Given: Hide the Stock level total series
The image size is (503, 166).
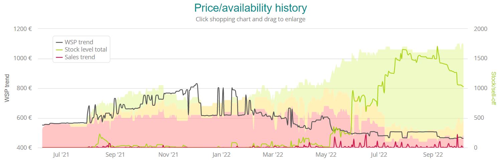Looking at the screenshot, I should coord(86,50).
